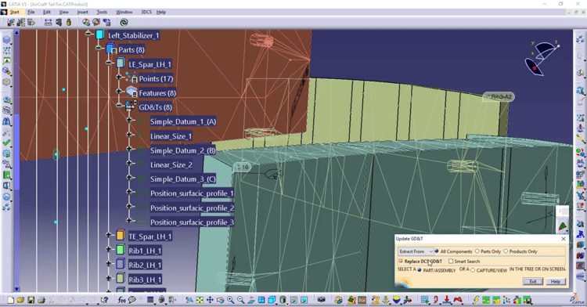Click the isometric view box icon
Screen dimensions: 587x307
pyautogui.click(x=272, y=300)
